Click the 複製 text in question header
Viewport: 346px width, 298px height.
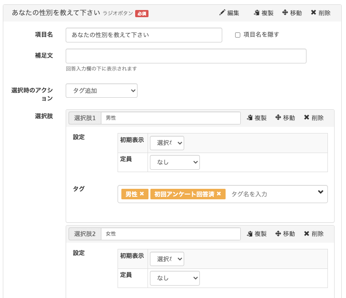267,13
